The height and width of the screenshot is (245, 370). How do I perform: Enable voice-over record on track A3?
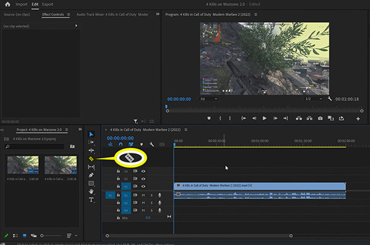tap(160, 210)
